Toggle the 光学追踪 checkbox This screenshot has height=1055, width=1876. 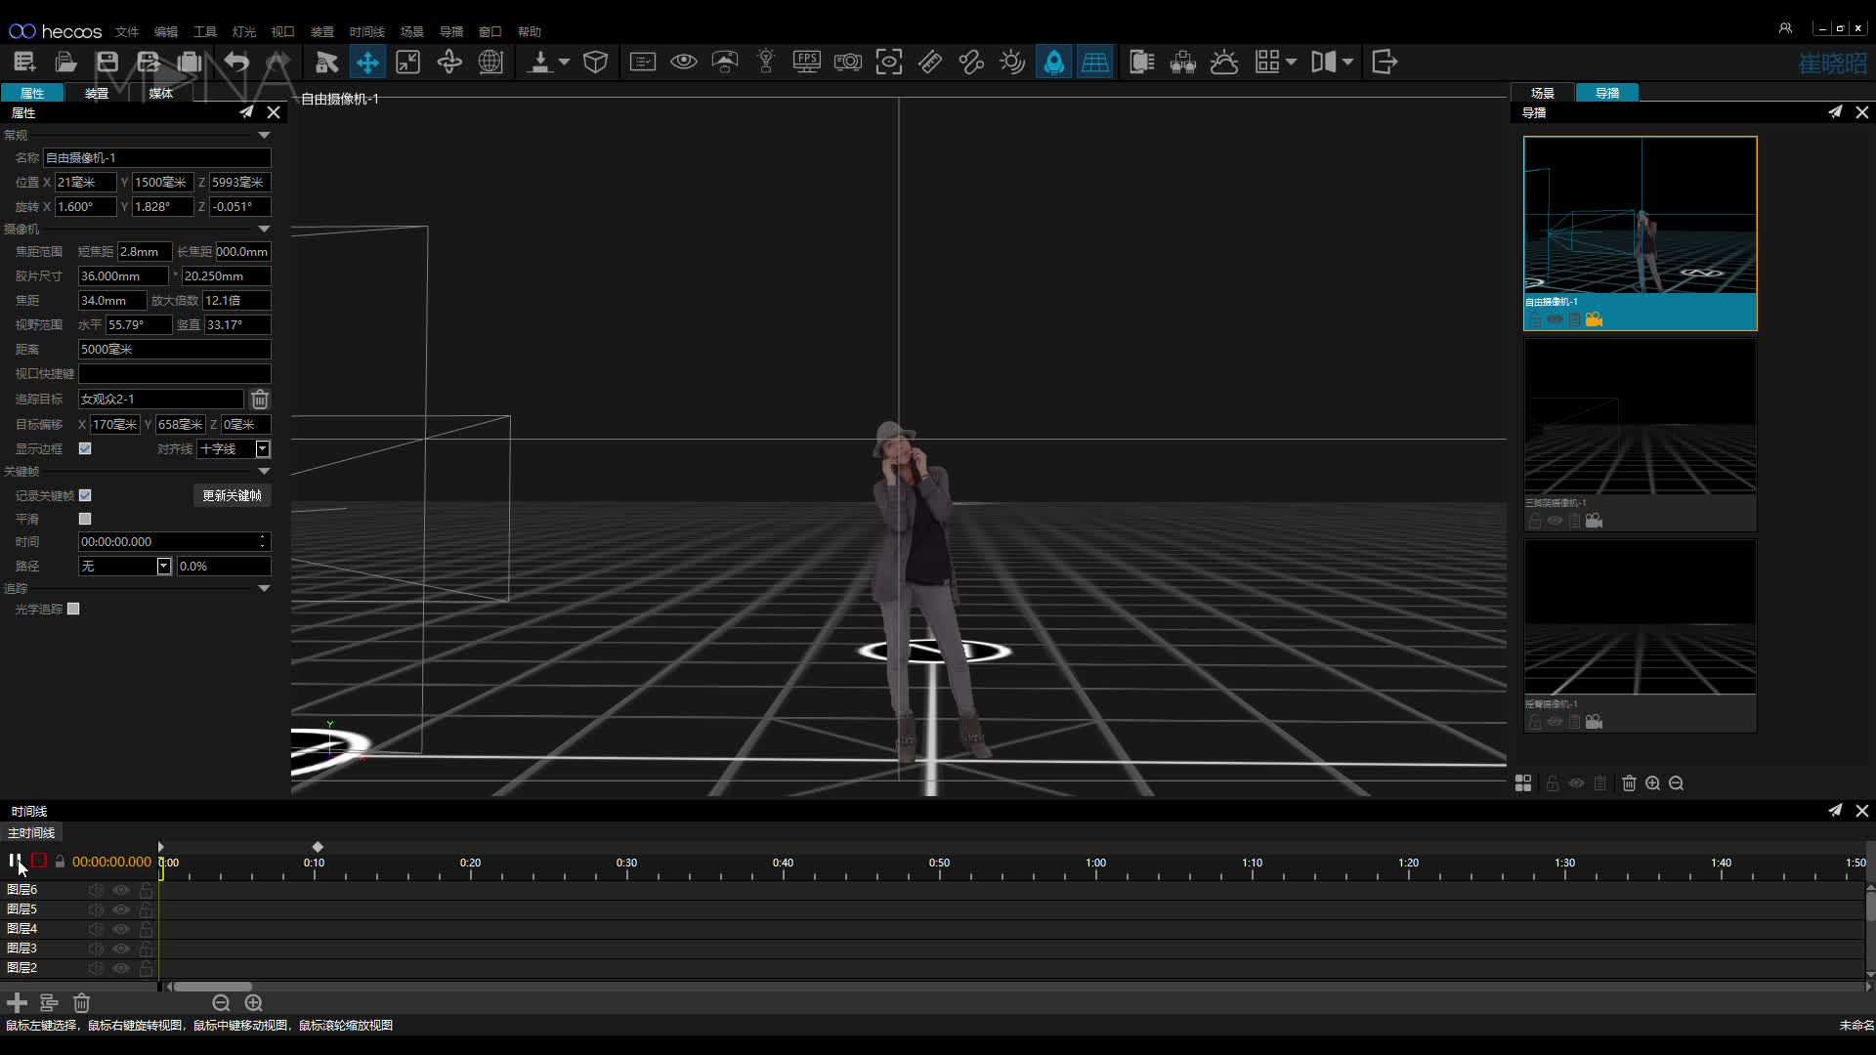tap(73, 609)
